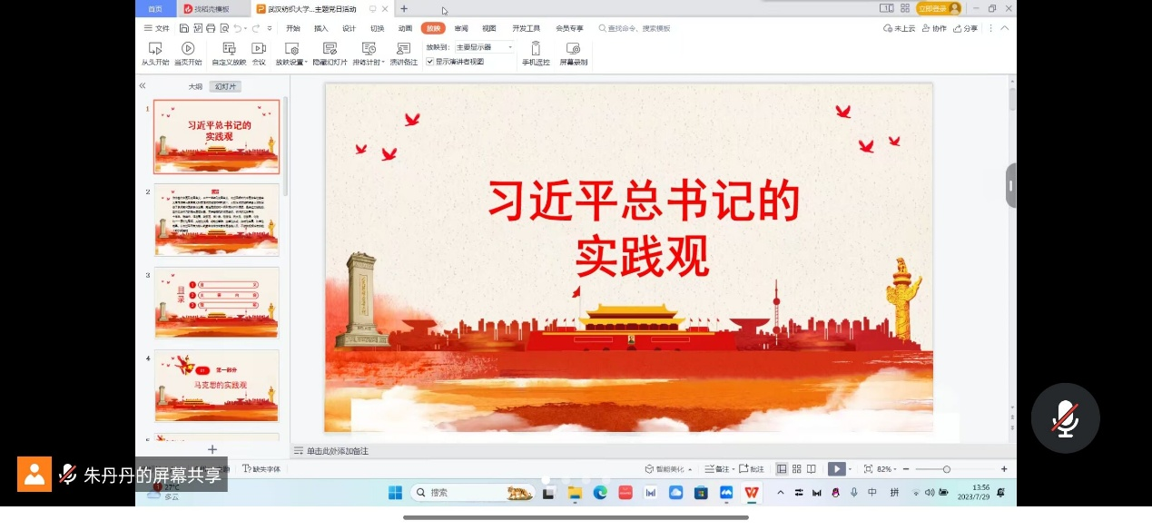Click the save icon in quick toolbar

coord(184,28)
